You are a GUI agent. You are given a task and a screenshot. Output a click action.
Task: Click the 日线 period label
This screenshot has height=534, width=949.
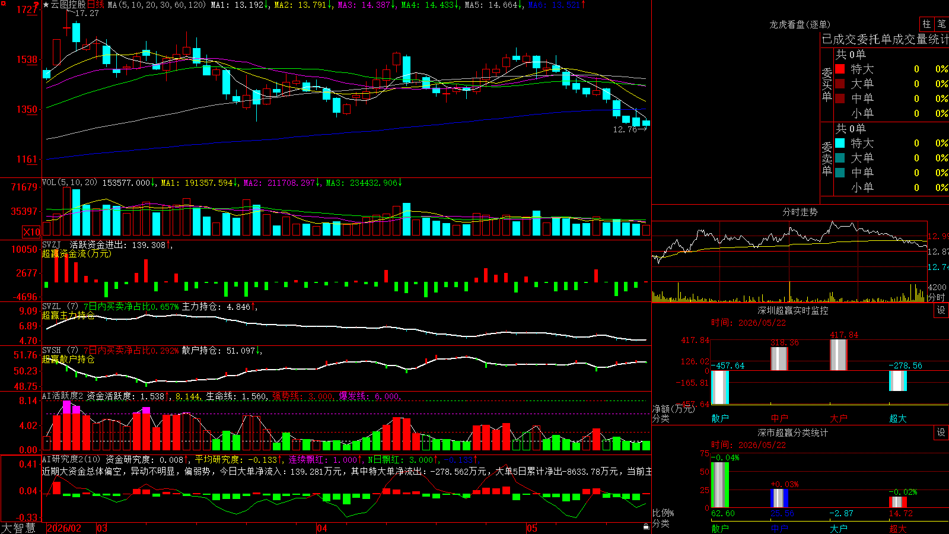pos(95,5)
